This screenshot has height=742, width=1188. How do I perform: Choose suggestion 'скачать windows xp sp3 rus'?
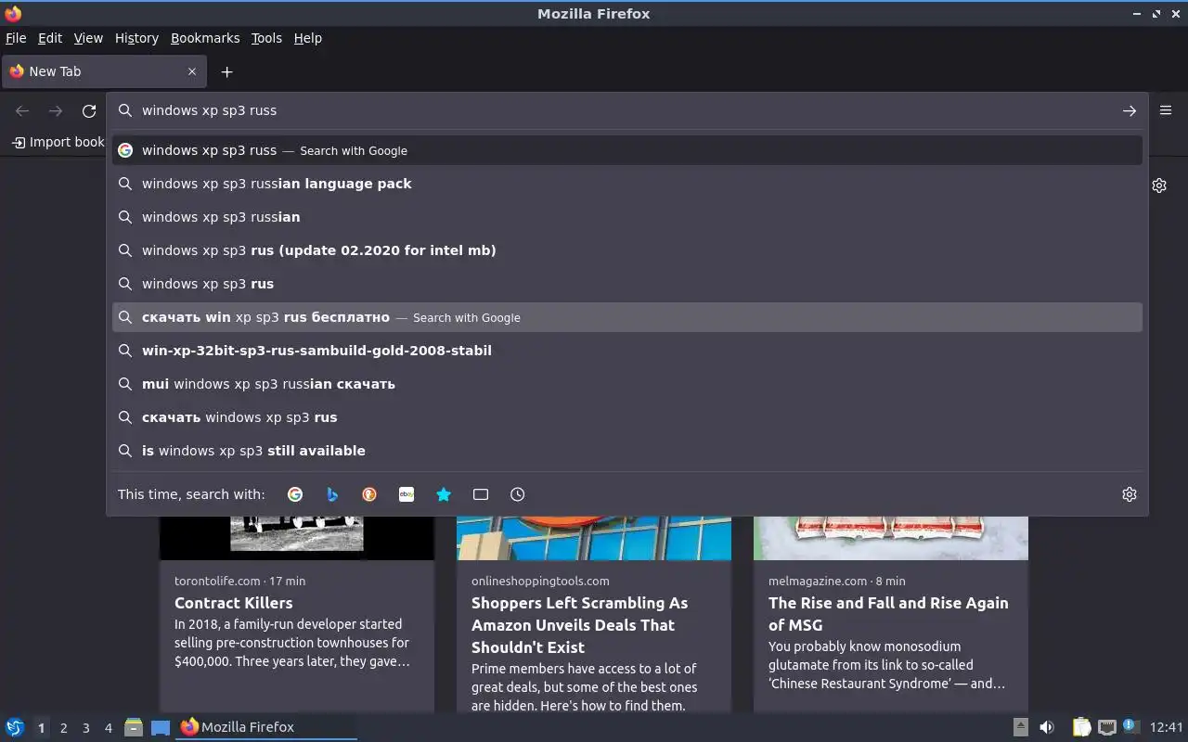tap(627, 417)
